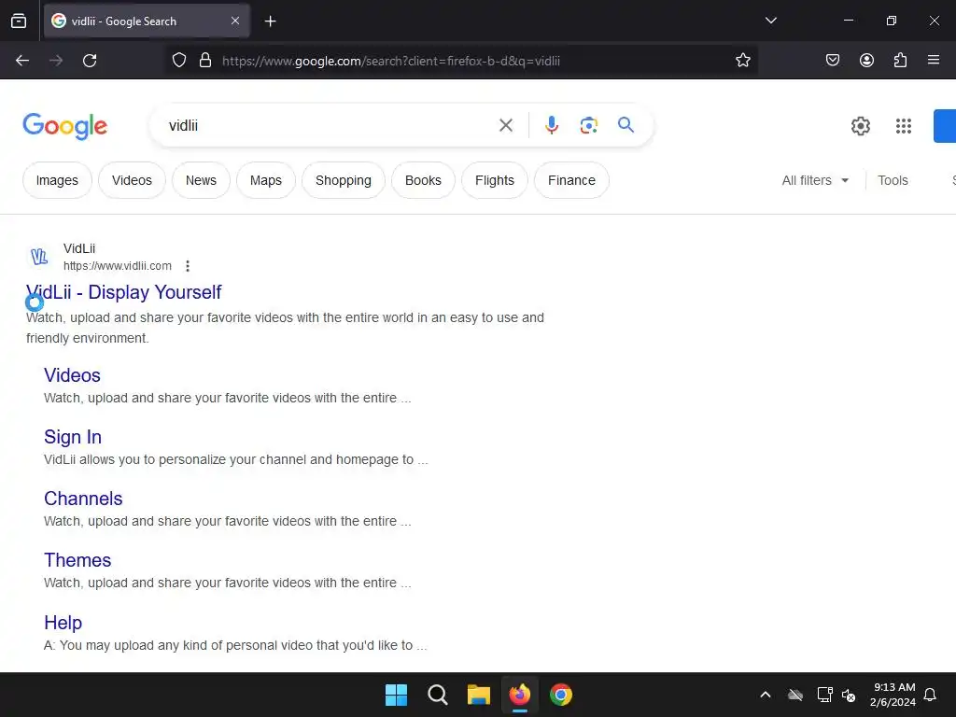Show hidden system tray icons

[766, 695]
